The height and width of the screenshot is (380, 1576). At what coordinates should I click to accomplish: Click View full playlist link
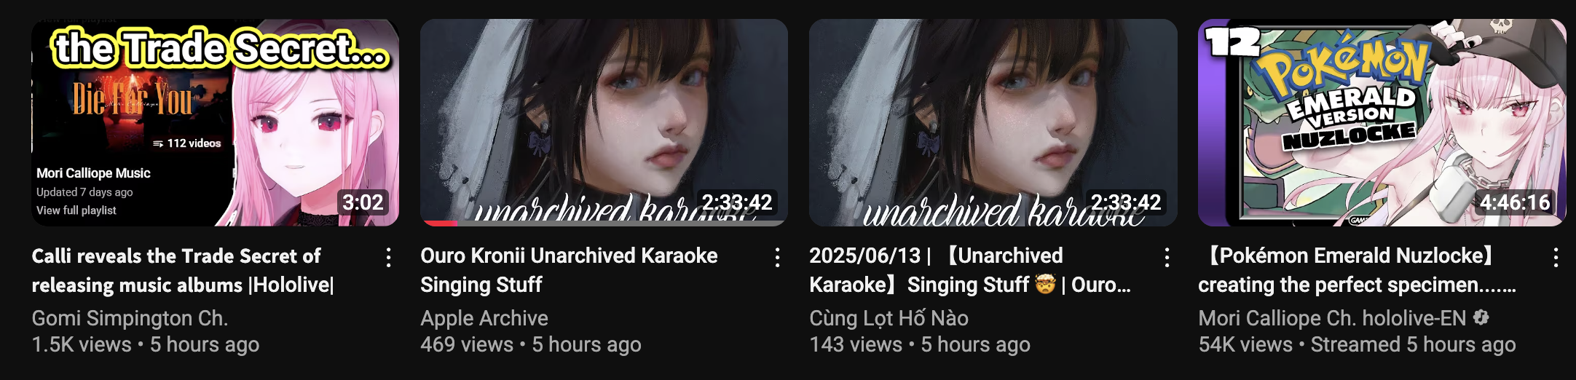click(76, 210)
